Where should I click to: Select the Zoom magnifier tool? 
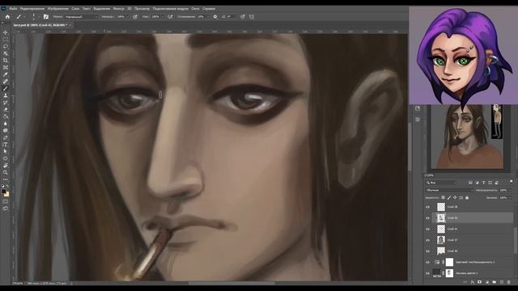[6, 172]
